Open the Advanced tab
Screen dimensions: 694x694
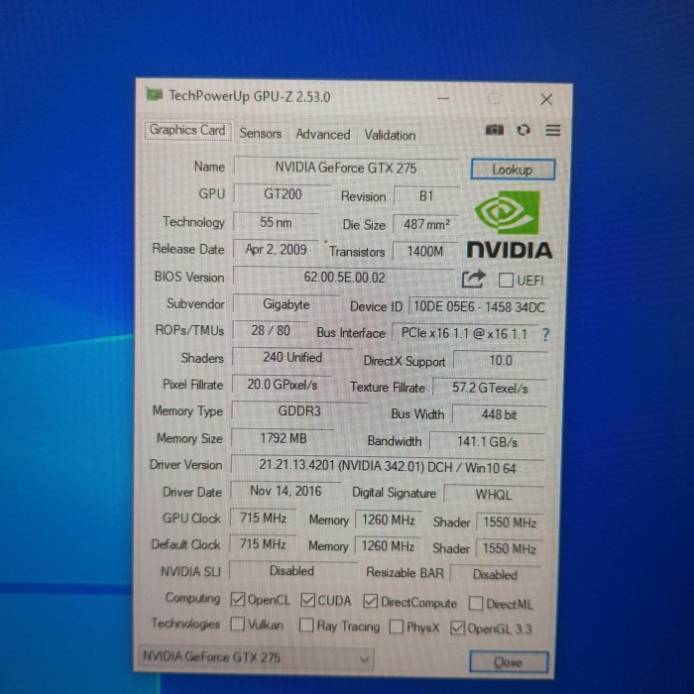322,134
